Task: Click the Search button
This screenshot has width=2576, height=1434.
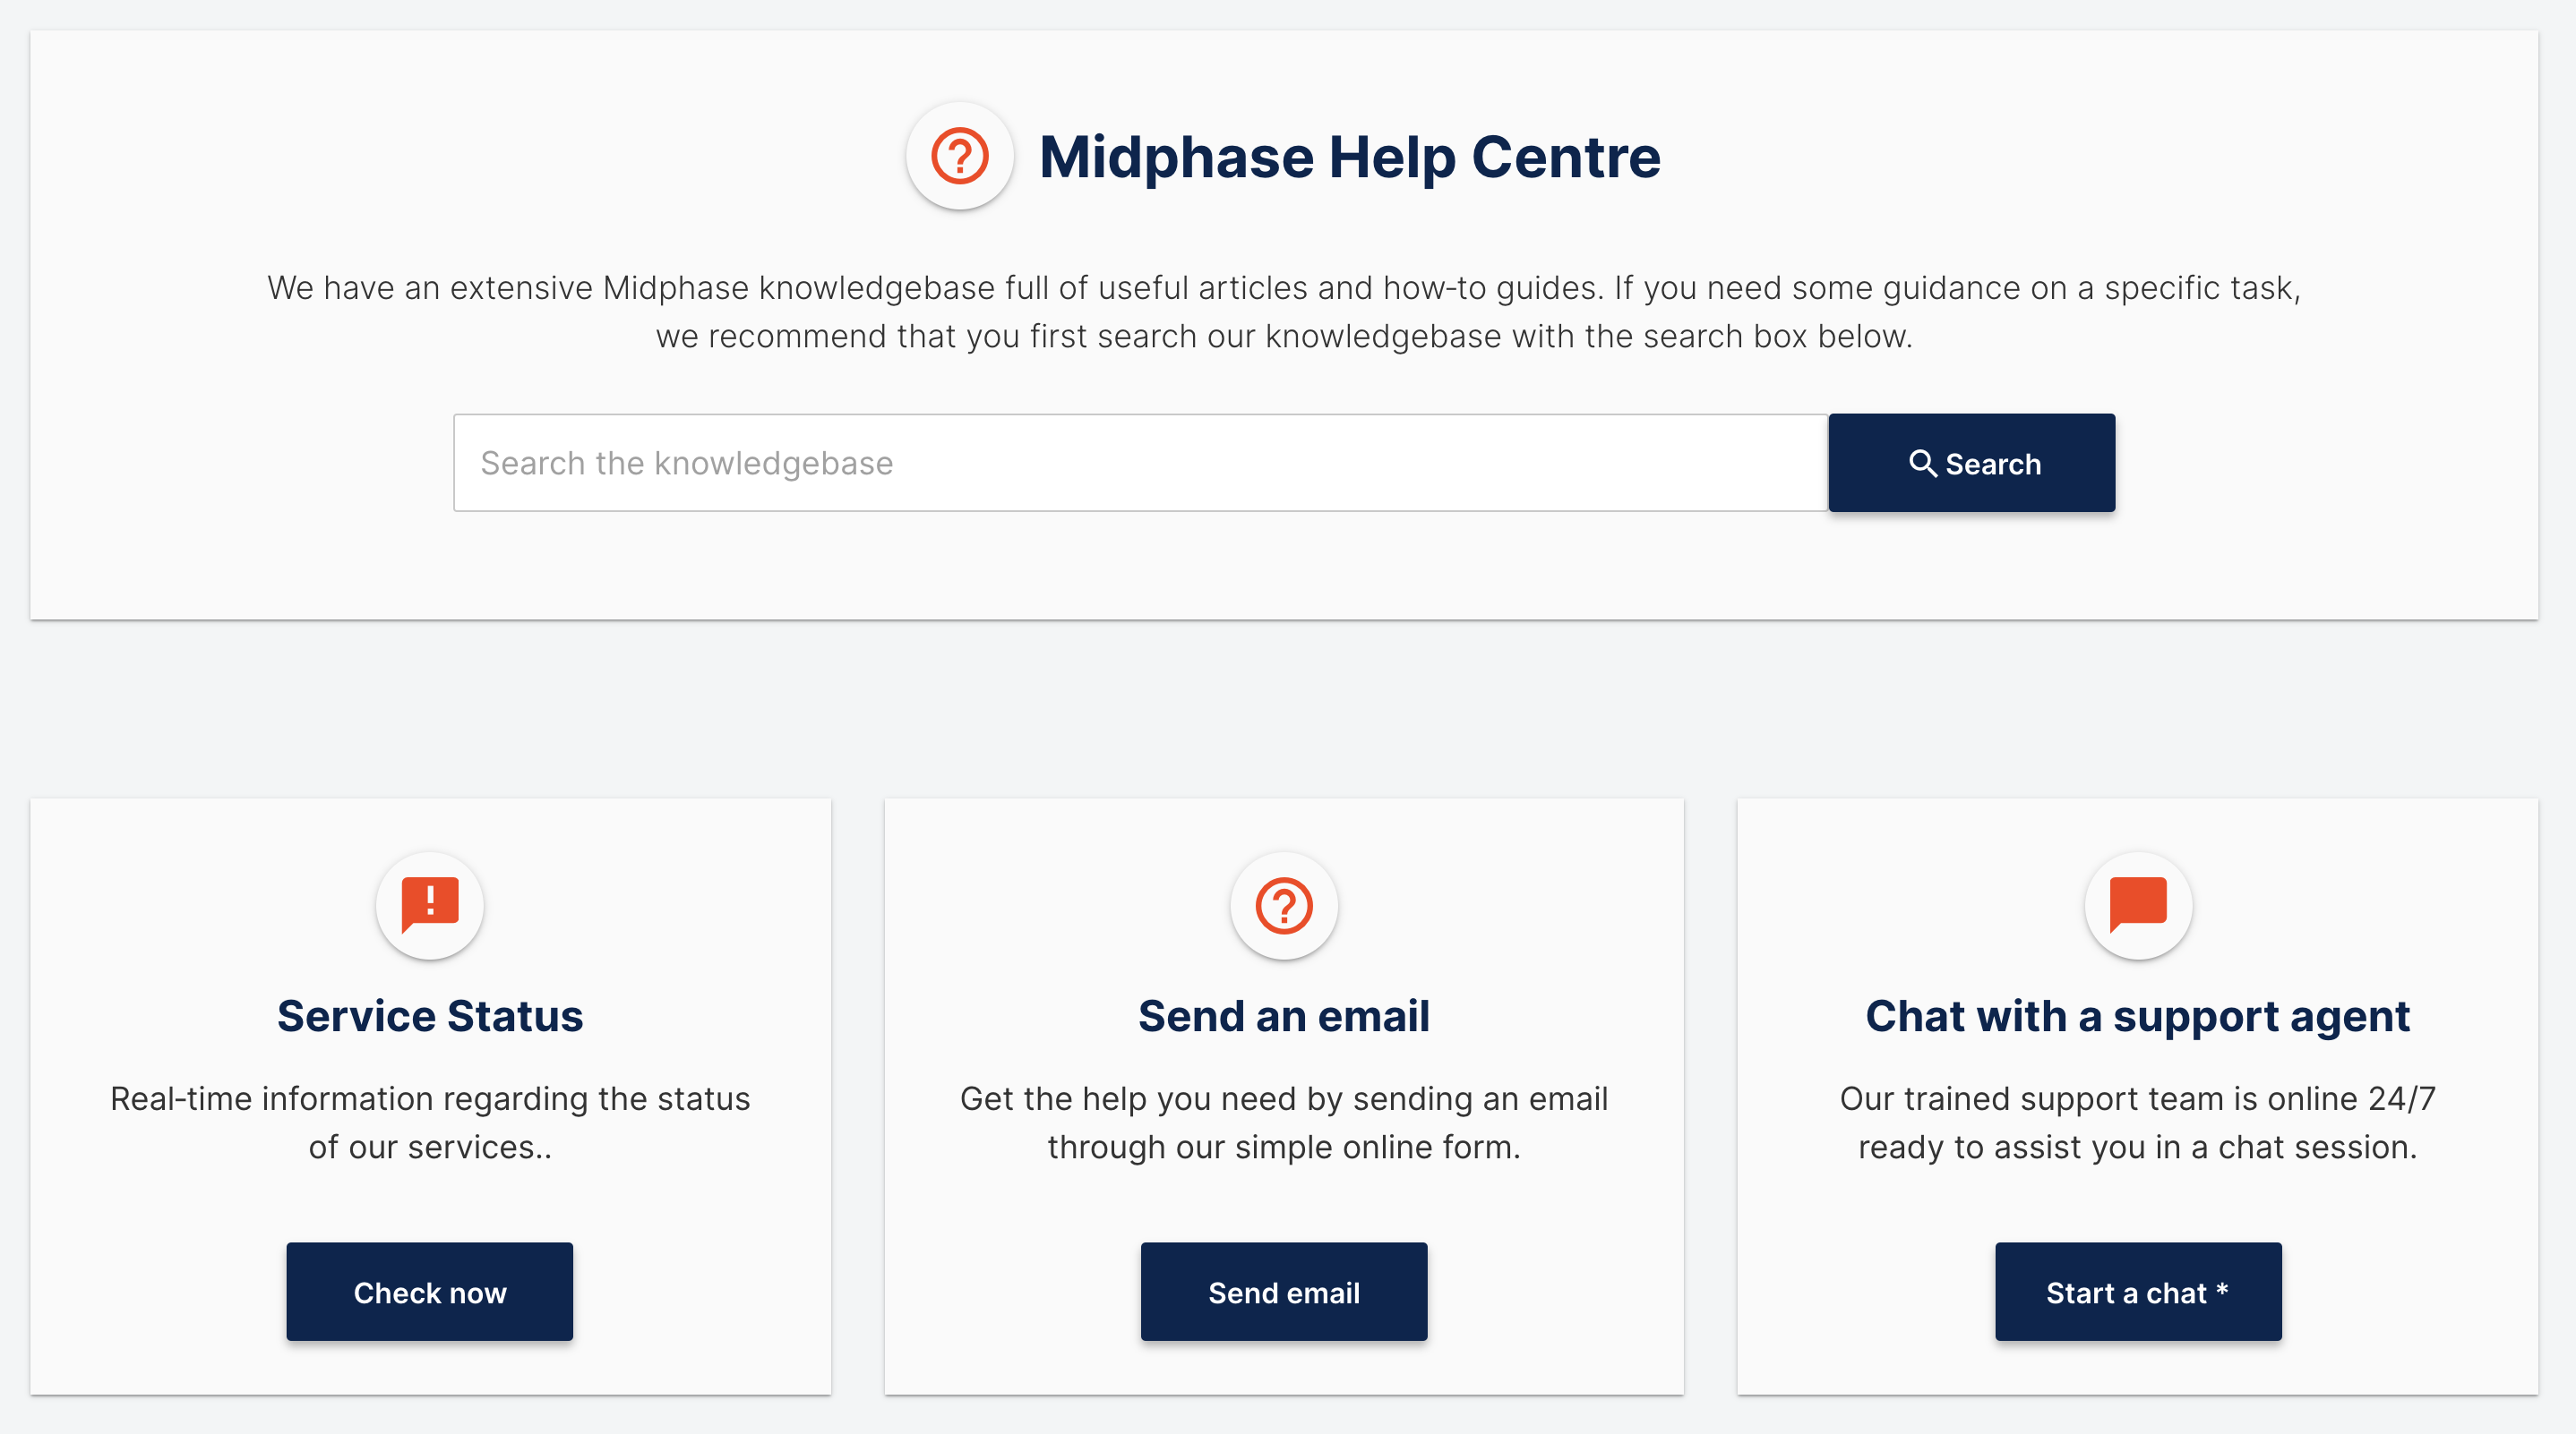Action: click(x=1971, y=463)
